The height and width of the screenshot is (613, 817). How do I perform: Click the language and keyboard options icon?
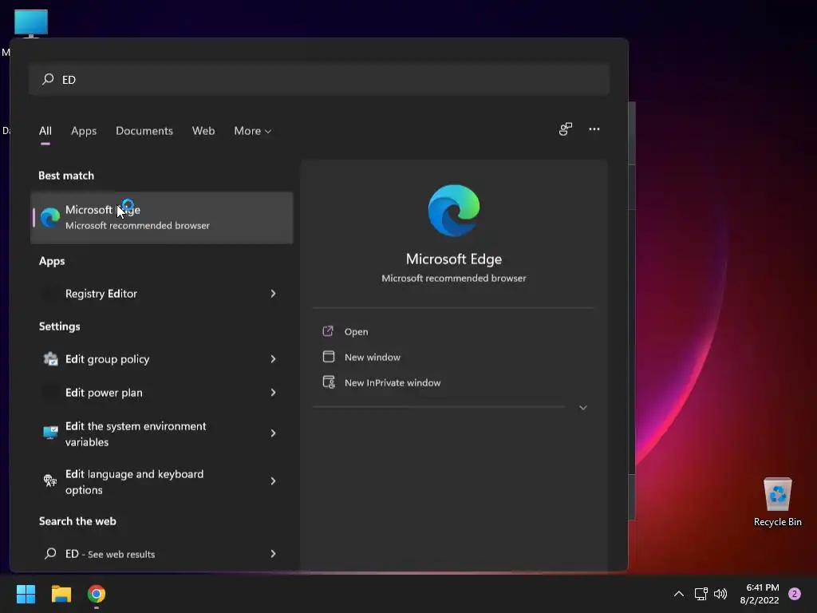(50, 481)
